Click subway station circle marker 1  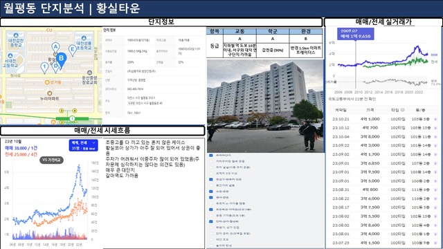[72, 118]
